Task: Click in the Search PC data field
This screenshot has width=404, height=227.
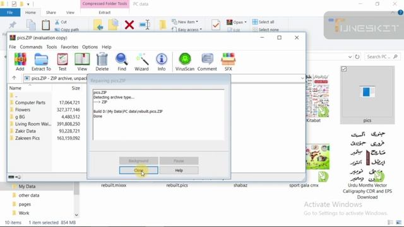Action: click(x=383, y=57)
